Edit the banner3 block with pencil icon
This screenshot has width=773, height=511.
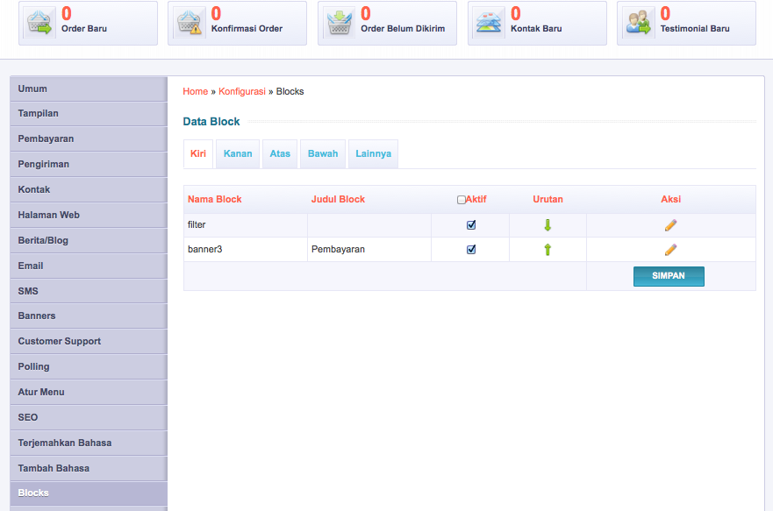[670, 250]
